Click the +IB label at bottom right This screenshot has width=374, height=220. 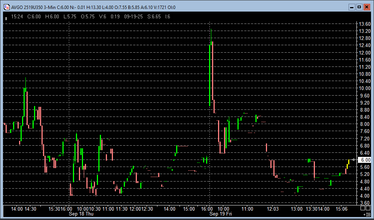point(367,215)
